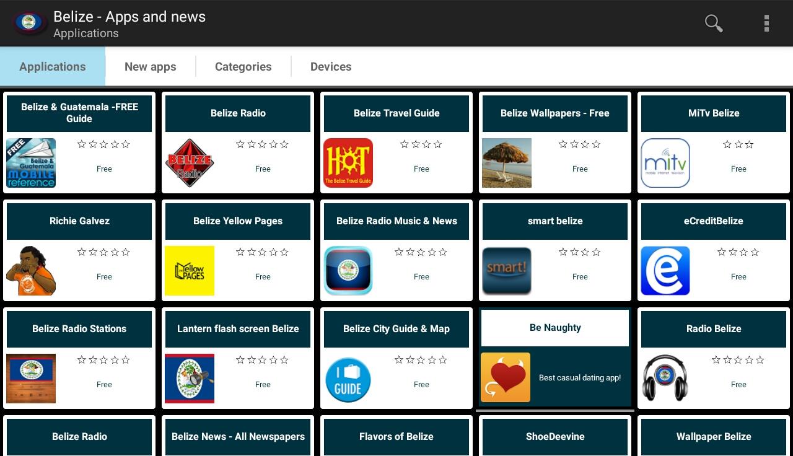The height and width of the screenshot is (456, 793).
Task: Open the blue I GUIDE icon
Action: (348, 379)
